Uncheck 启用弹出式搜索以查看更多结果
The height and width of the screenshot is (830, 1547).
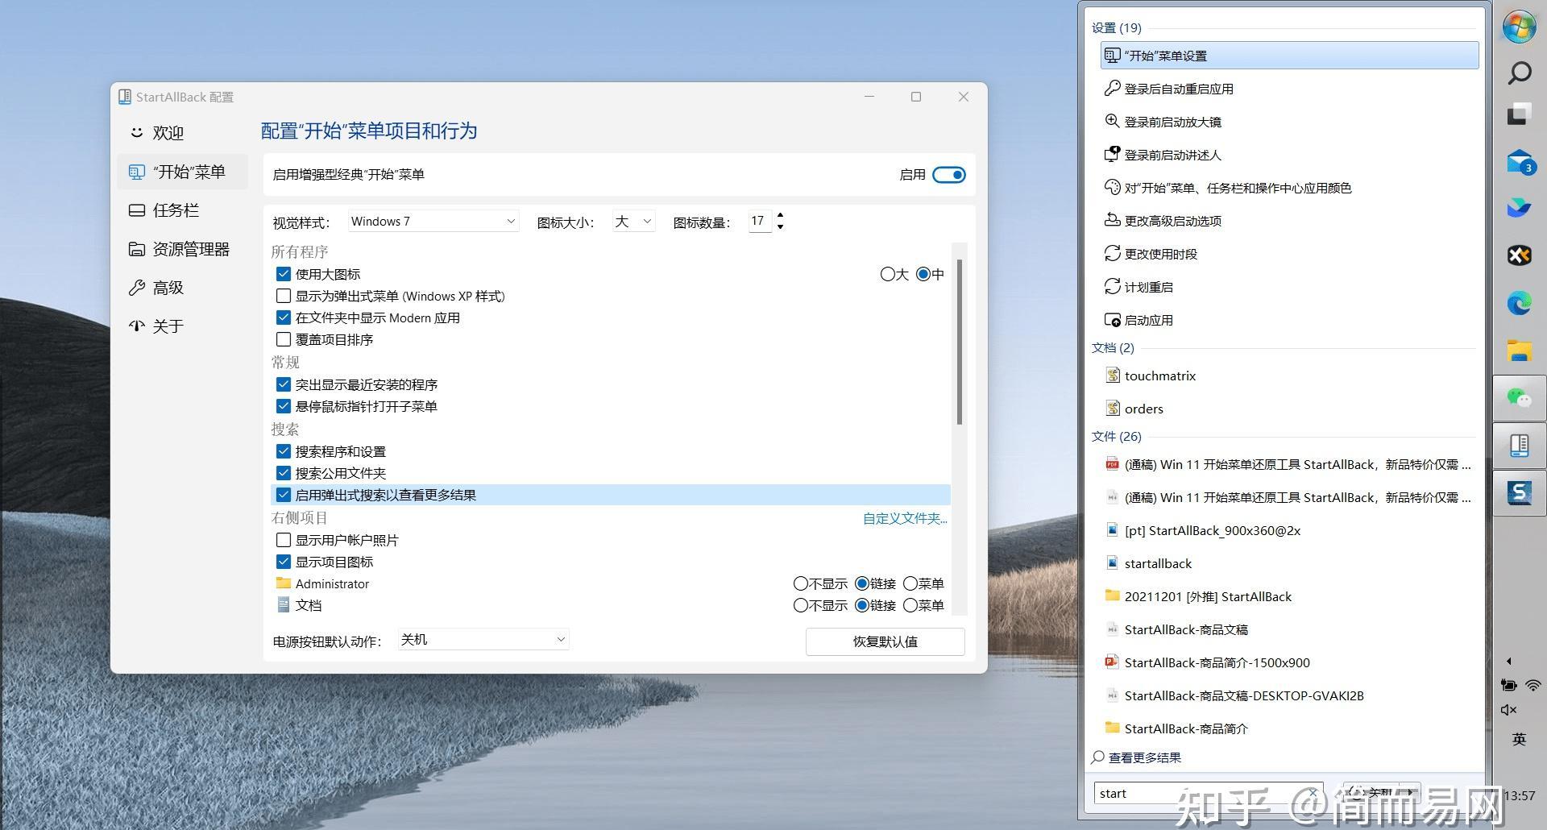[284, 495]
